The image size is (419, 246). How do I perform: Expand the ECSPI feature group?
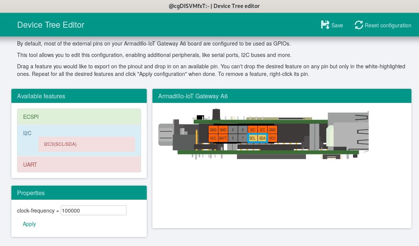(x=79, y=117)
